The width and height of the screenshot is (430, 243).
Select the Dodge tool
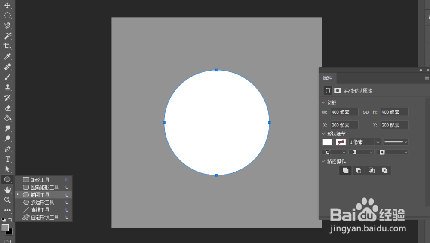[7, 139]
